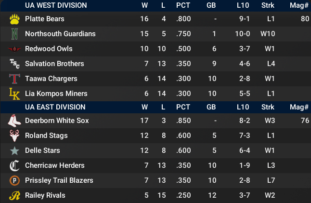Click the Prissley Trail Blazers logo
The height and width of the screenshot is (203, 311).
[15, 181]
